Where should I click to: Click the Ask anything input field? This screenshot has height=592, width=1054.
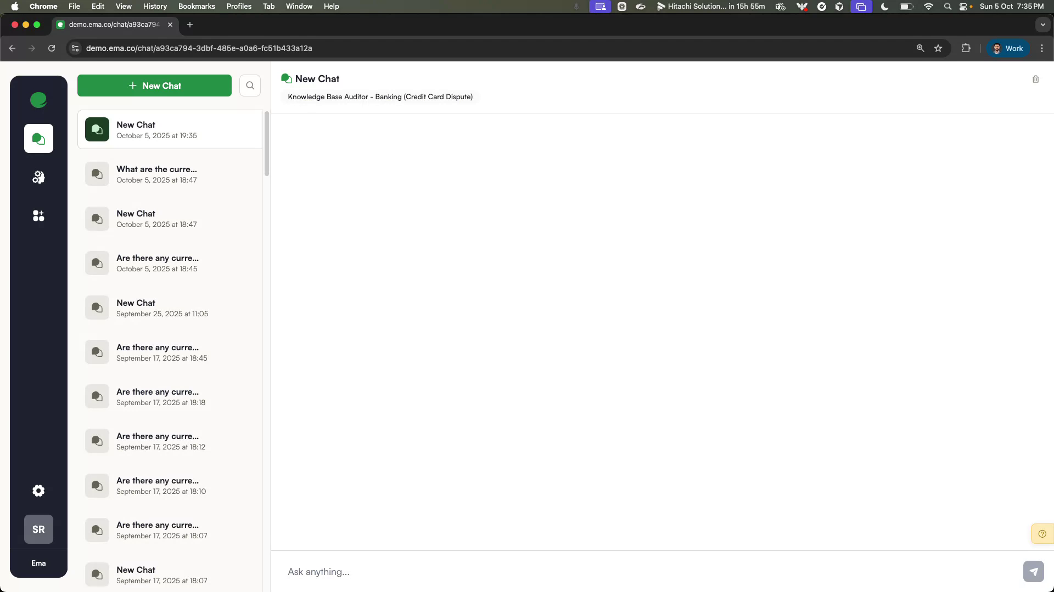tap(494, 572)
